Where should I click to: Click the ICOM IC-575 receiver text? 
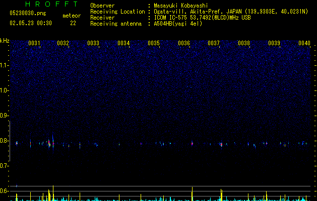click(x=202, y=18)
